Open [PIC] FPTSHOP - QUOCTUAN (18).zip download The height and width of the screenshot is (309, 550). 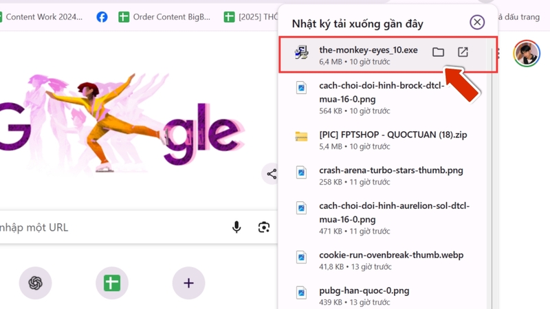tap(383, 140)
